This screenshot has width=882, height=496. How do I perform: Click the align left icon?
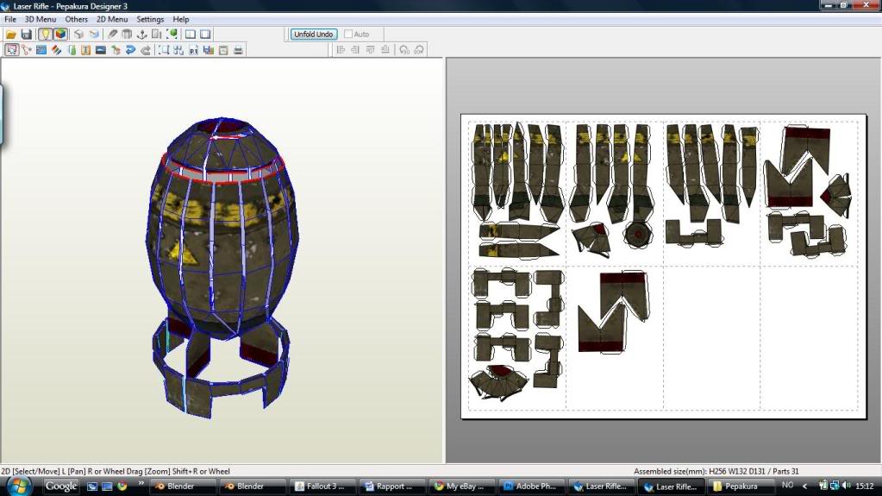[x=341, y=50]
